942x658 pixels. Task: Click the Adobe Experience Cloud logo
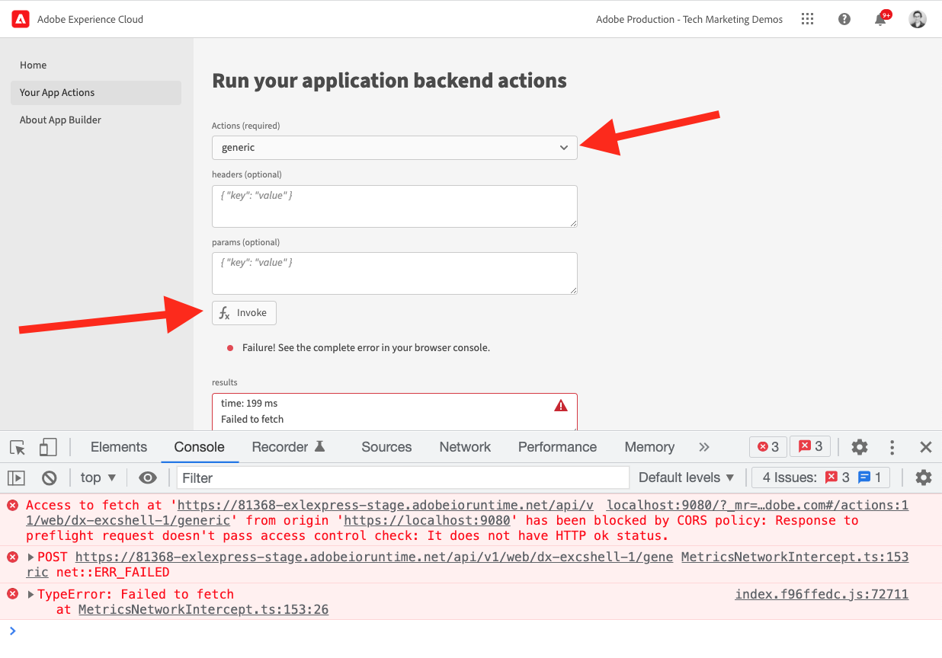point(20,18)
